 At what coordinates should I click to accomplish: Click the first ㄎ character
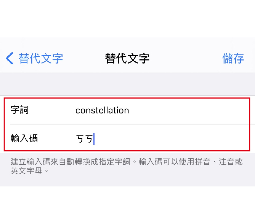[80, 139]
